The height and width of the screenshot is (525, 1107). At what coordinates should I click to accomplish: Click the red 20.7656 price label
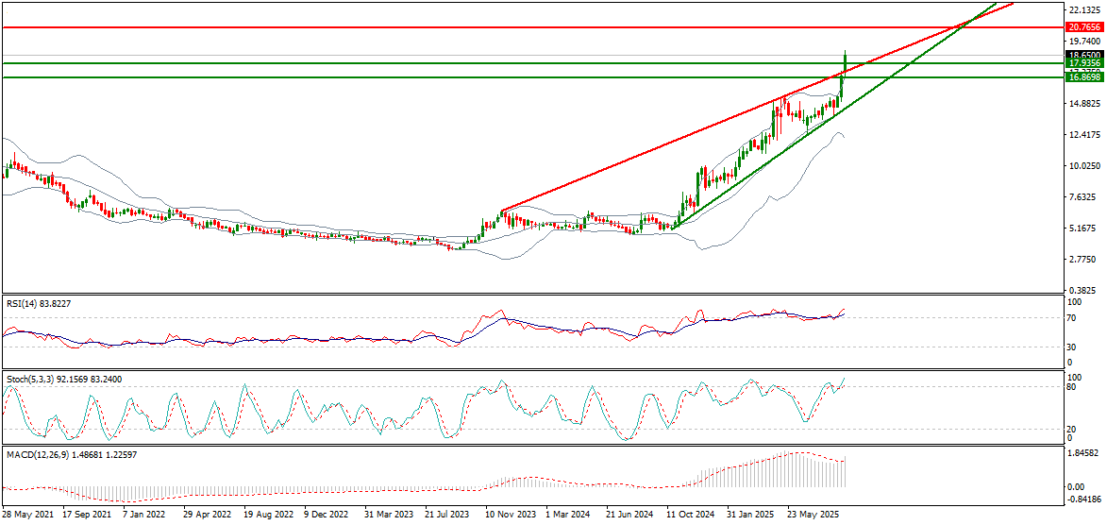pos(1084,27)
